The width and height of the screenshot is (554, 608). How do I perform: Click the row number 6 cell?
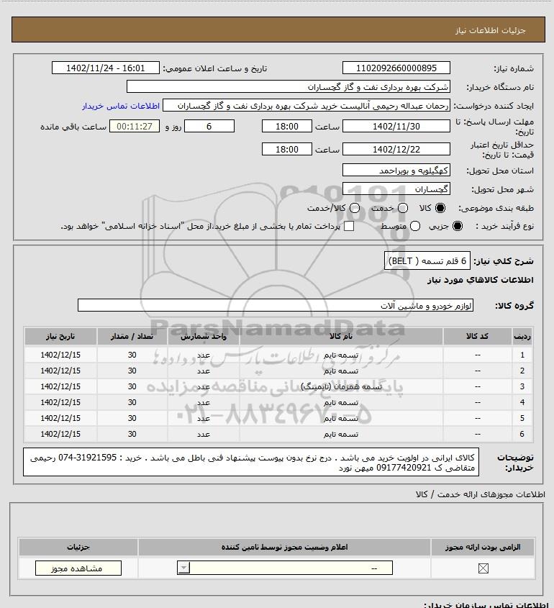522,434
